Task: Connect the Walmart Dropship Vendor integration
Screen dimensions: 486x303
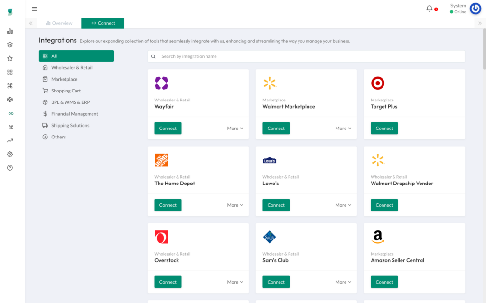Action: [384, 205]
